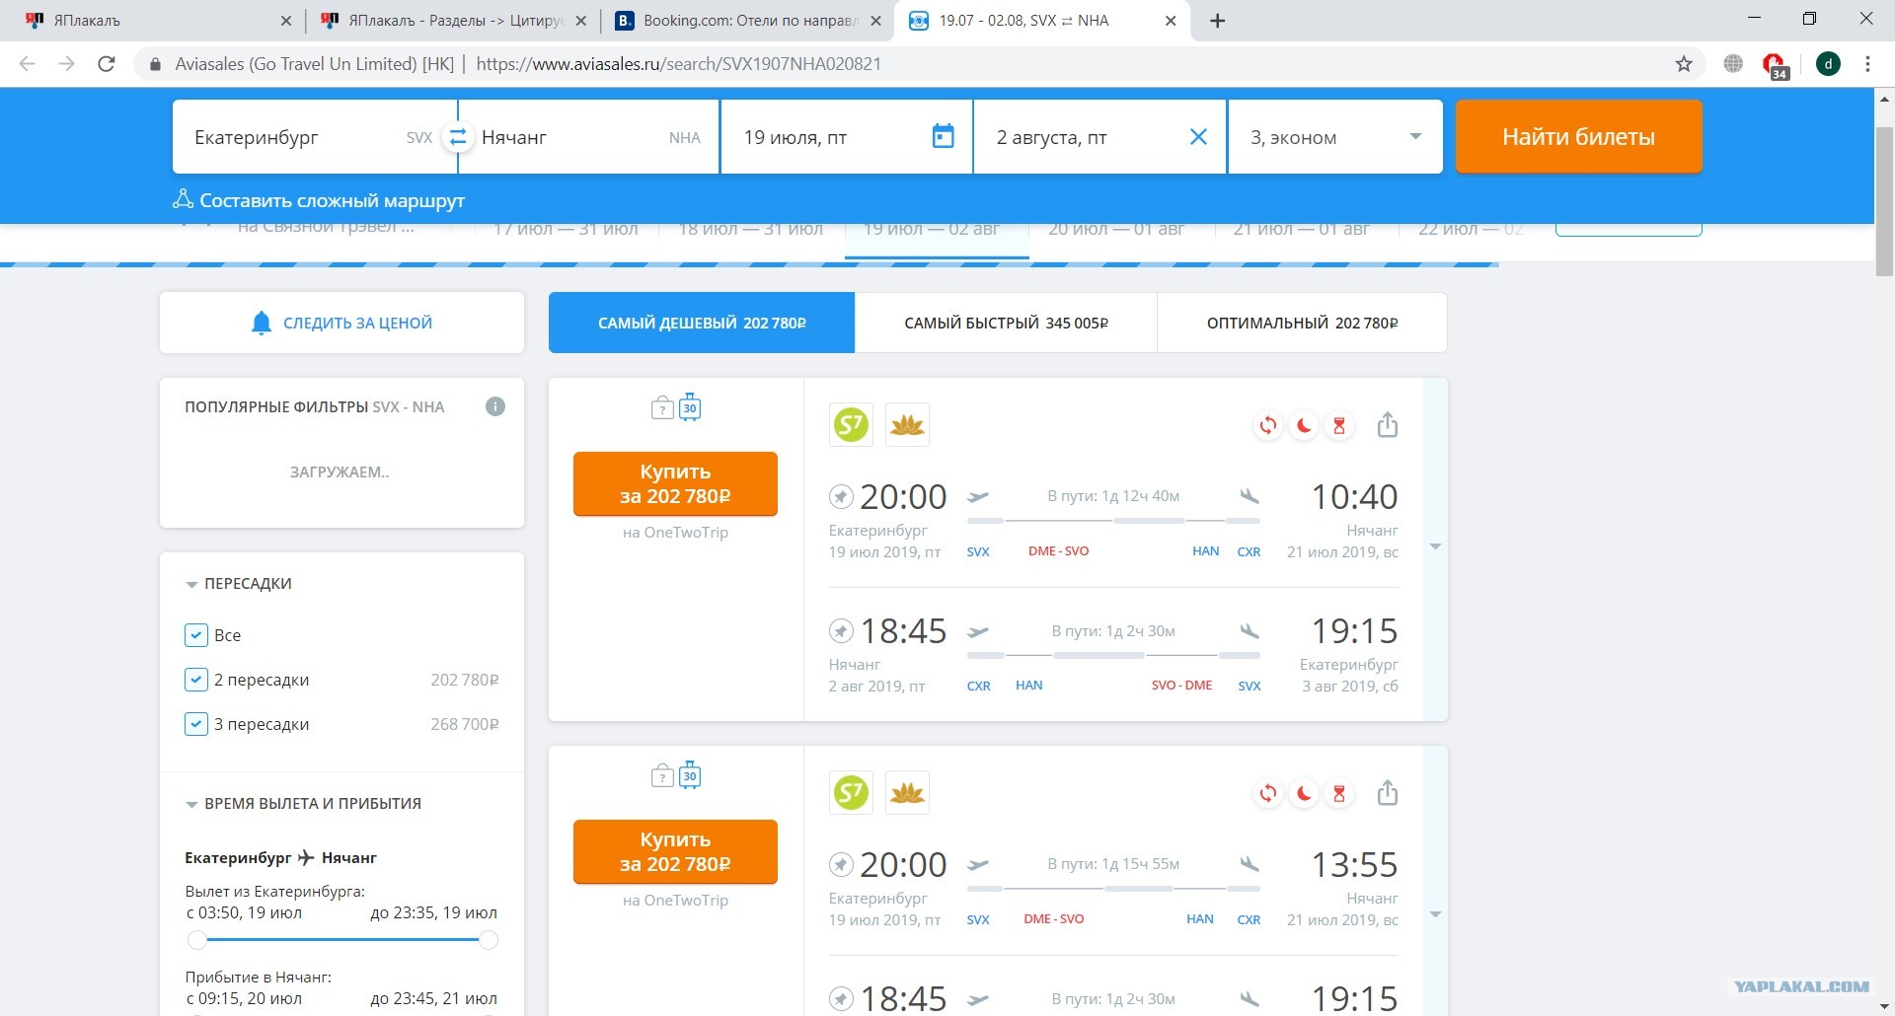This screenshot has width=1895, height=1016.
Task: Open Chrome menu three dots
Action: click(x=1867, y=64)
